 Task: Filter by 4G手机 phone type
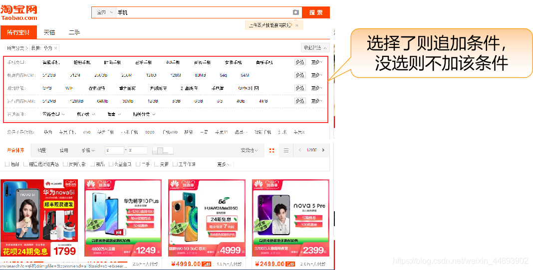(173, 62)
